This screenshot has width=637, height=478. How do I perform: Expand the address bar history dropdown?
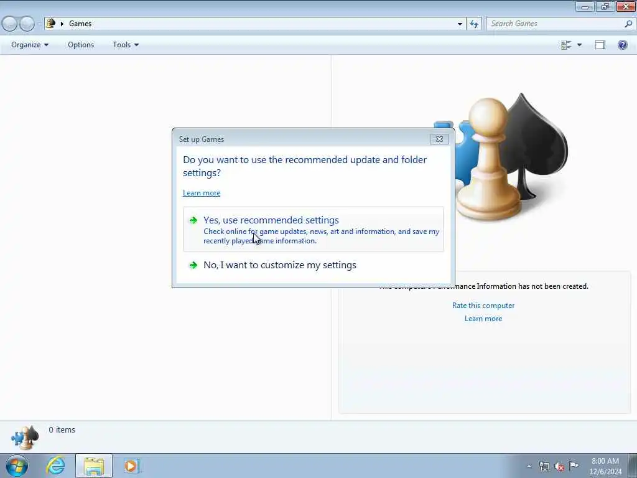coord(460,24)
